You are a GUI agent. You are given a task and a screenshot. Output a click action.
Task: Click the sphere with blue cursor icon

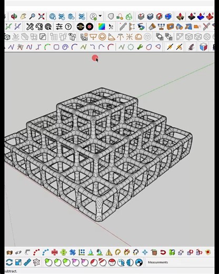tap(121, 262)
